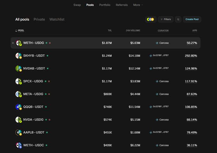Click the 106.85% APR value
217x153 pixels.
click(x=191, y=107)
